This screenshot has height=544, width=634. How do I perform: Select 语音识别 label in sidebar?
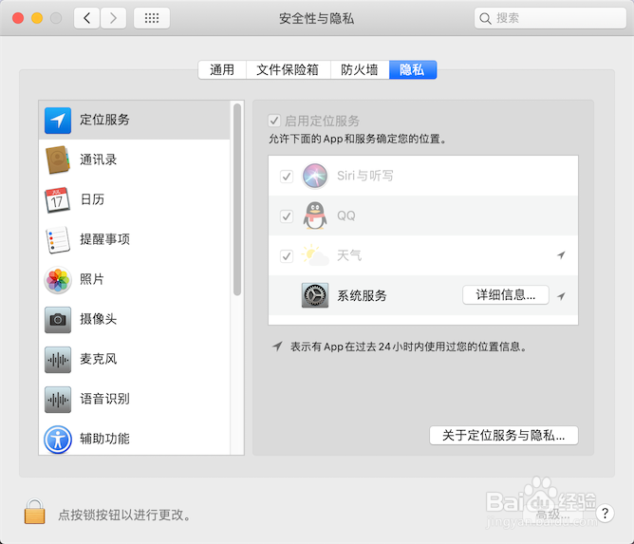click(104, 399)
